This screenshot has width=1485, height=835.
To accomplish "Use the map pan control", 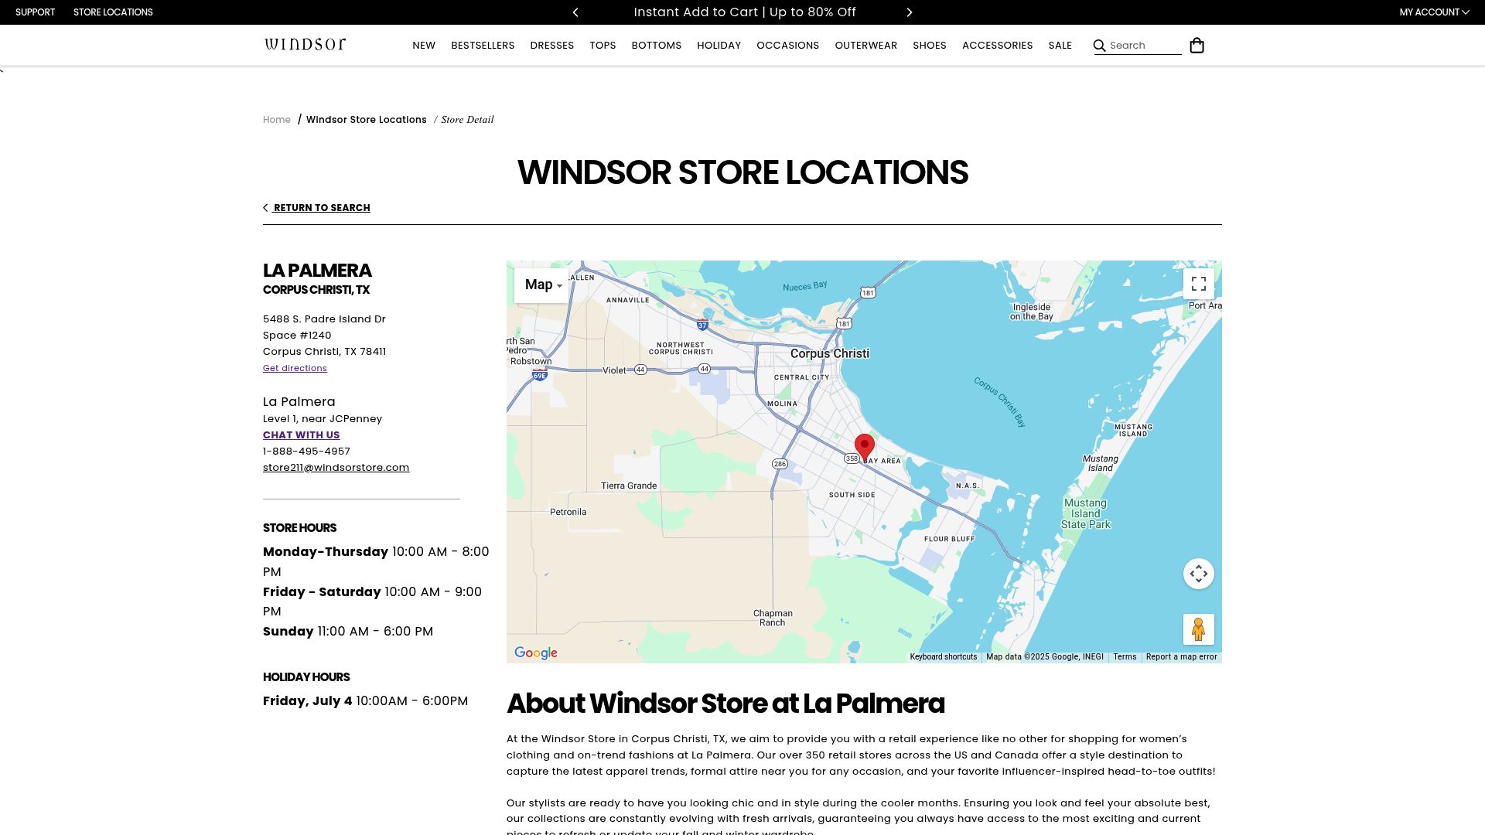I will [x=1199, y=573].
